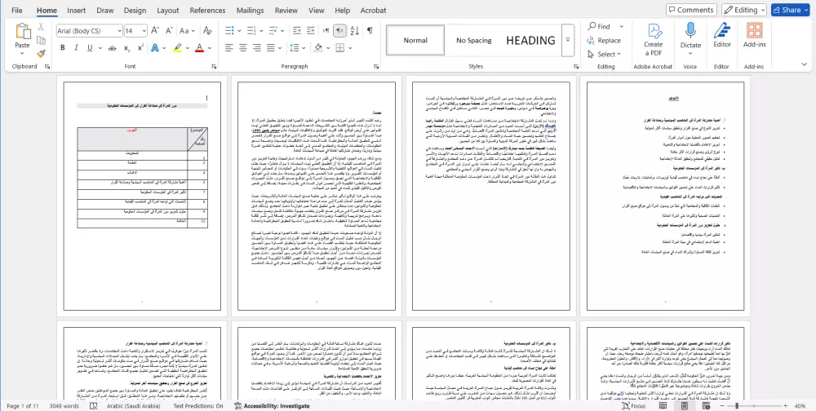The image size is (816, 411).
Task: Click Focus mode in the status bar
Action: coord(633,406)
